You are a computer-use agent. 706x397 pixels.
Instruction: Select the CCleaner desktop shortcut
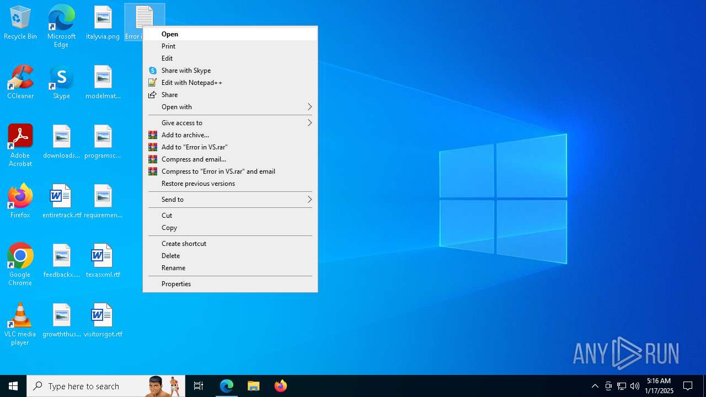tap(20, 83)
